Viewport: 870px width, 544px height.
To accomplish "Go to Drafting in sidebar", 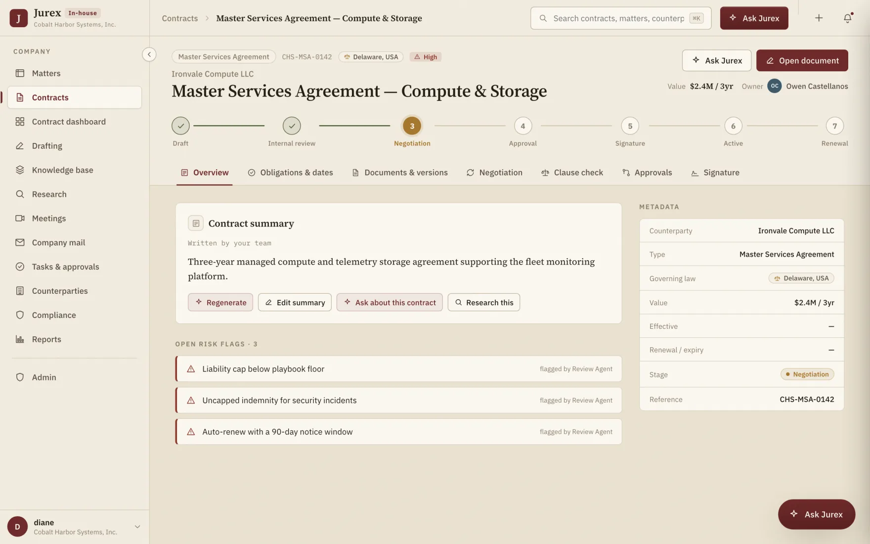I will tap(75, 146).
